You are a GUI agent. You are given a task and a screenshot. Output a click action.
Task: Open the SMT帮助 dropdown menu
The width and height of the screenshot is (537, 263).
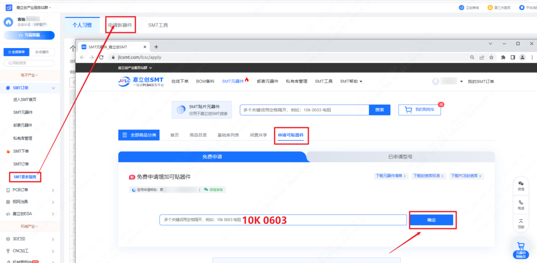tap(351, 82)
